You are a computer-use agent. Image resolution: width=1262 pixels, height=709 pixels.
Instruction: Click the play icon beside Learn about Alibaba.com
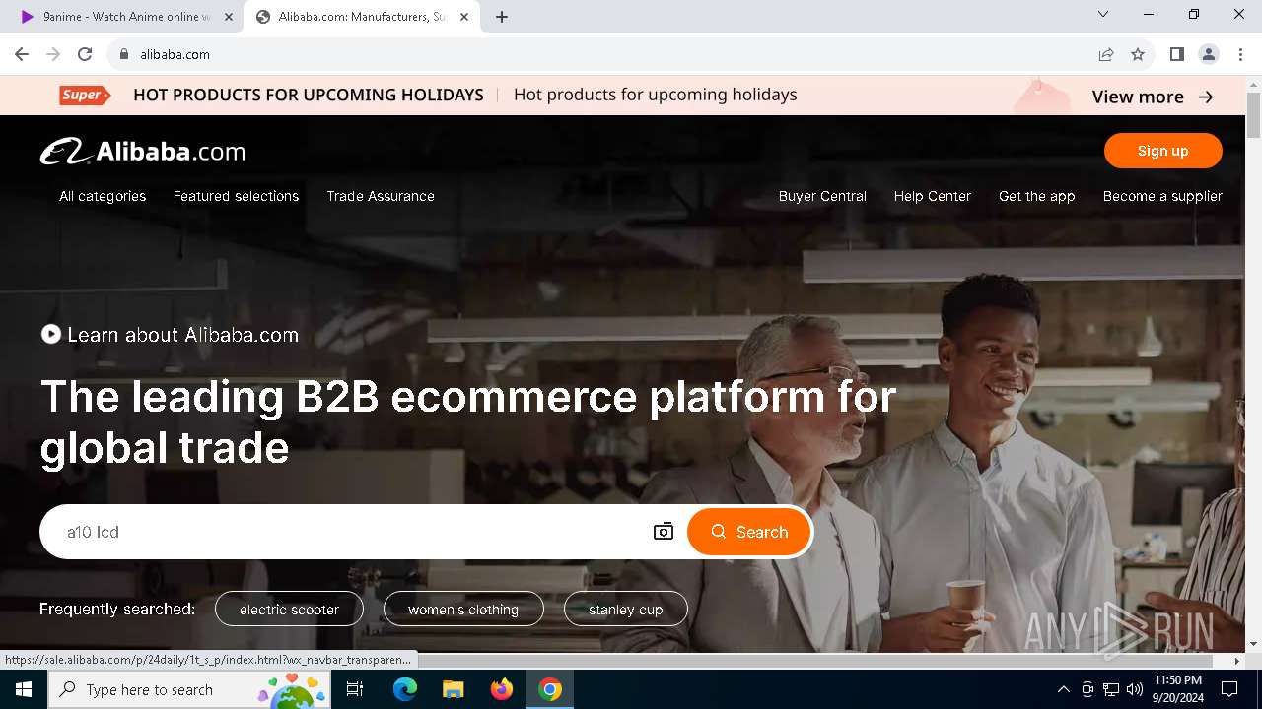[51, 335]
